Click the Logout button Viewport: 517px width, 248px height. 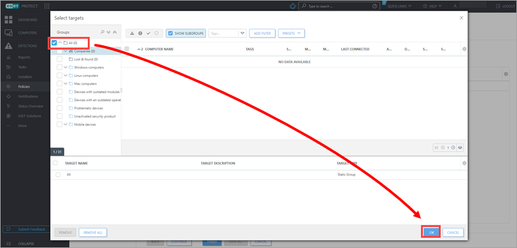click(506, 6)
